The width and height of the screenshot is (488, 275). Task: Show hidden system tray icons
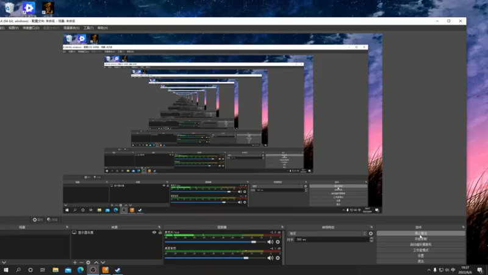coord(429,270)
